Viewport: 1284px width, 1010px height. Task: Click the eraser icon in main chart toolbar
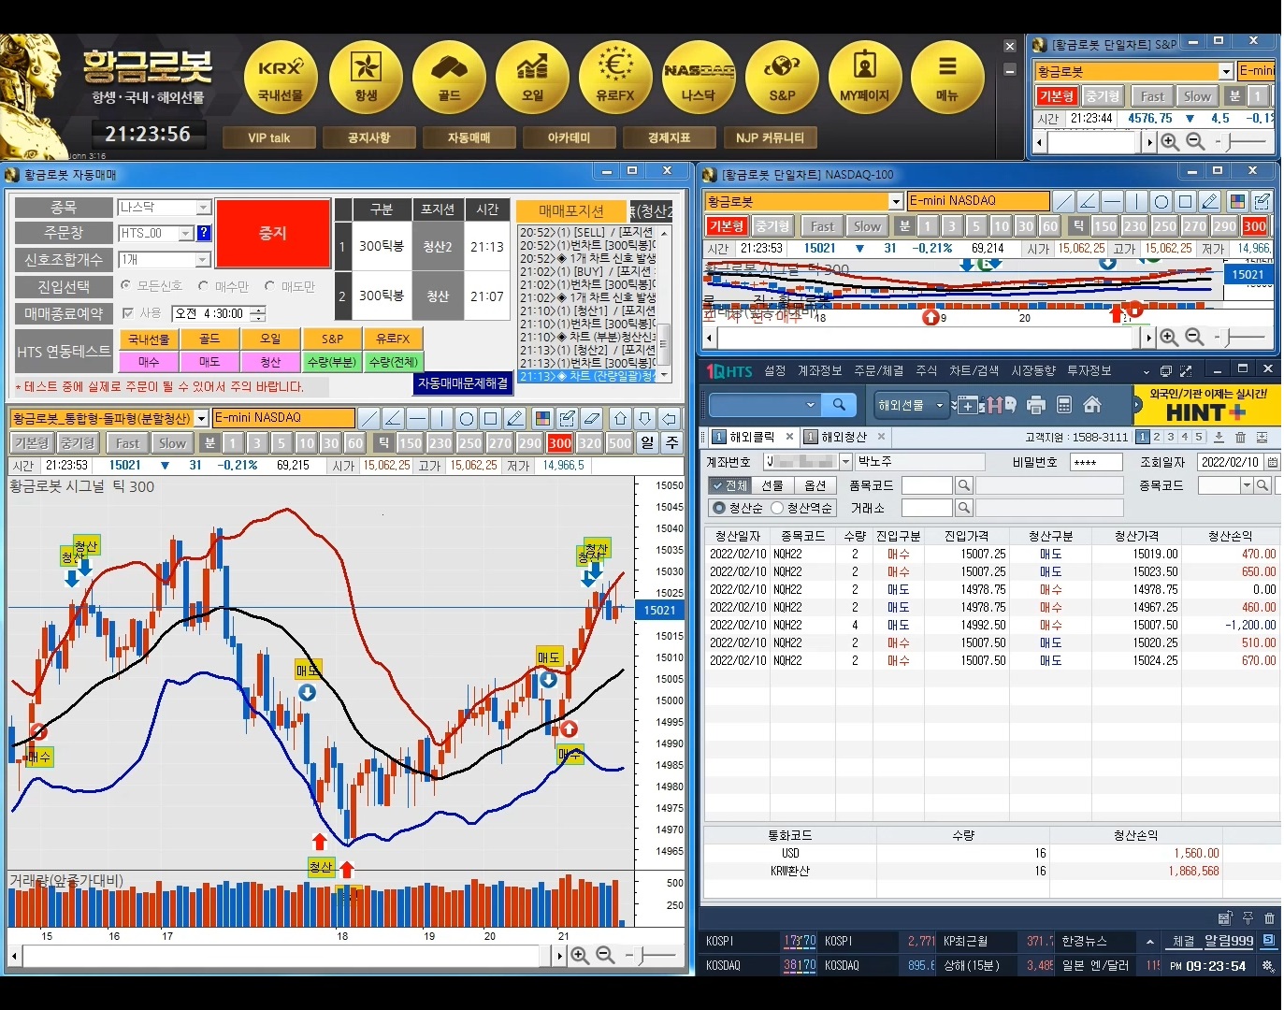pyautogui.click(x=591, y=418)
